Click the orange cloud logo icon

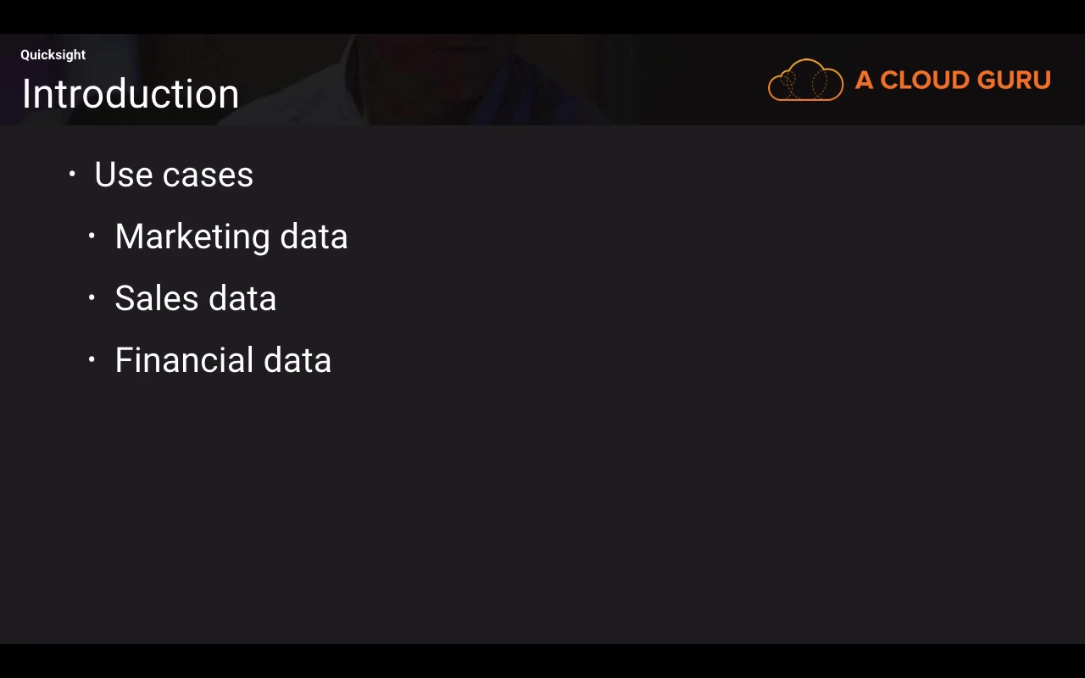click(x=805, y=81)
